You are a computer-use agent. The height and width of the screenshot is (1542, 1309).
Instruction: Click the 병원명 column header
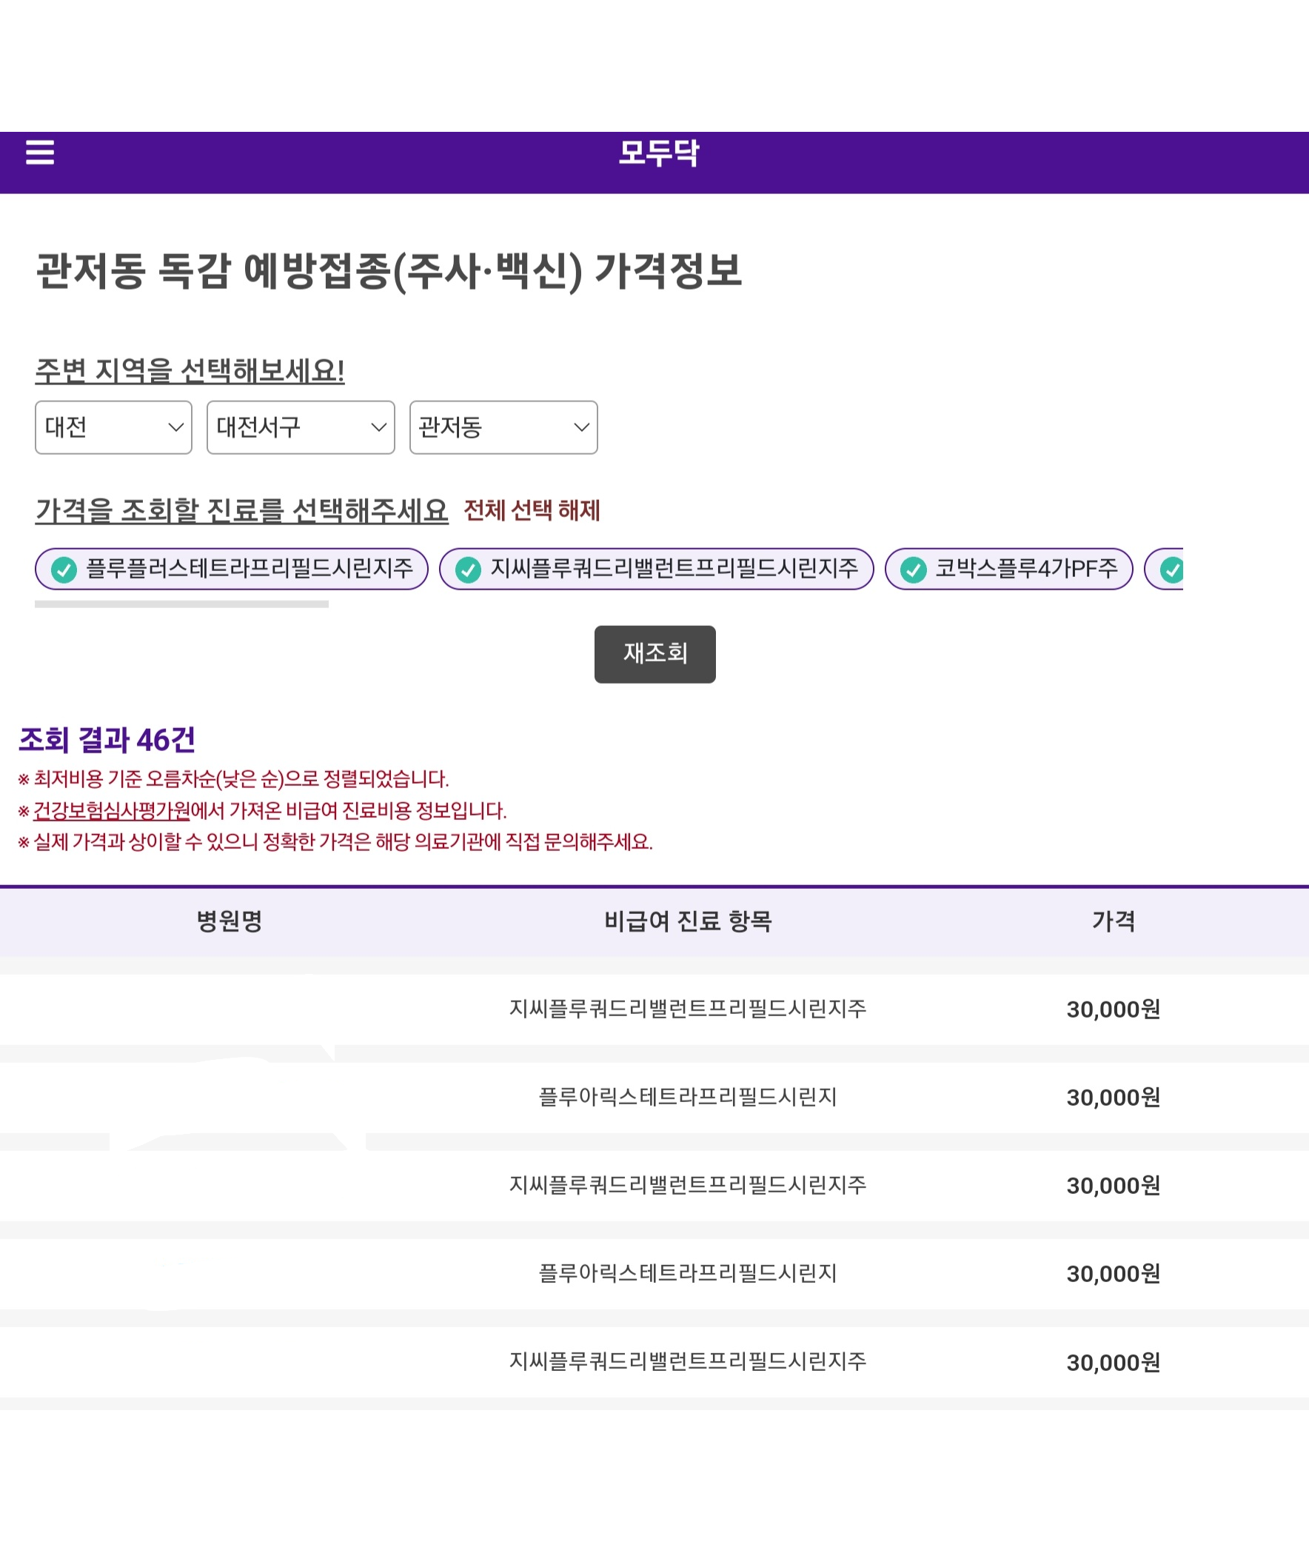click(230, 921)
